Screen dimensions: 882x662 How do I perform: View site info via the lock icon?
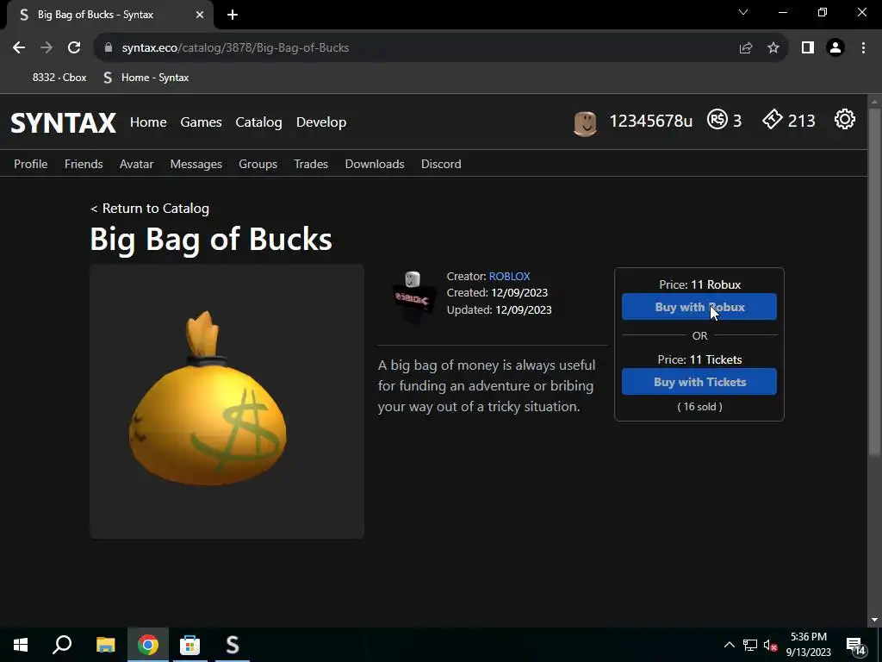tap(109, 48)
